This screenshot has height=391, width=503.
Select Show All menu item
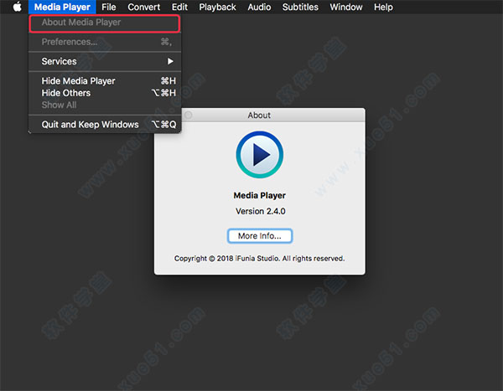click(105, 105)
